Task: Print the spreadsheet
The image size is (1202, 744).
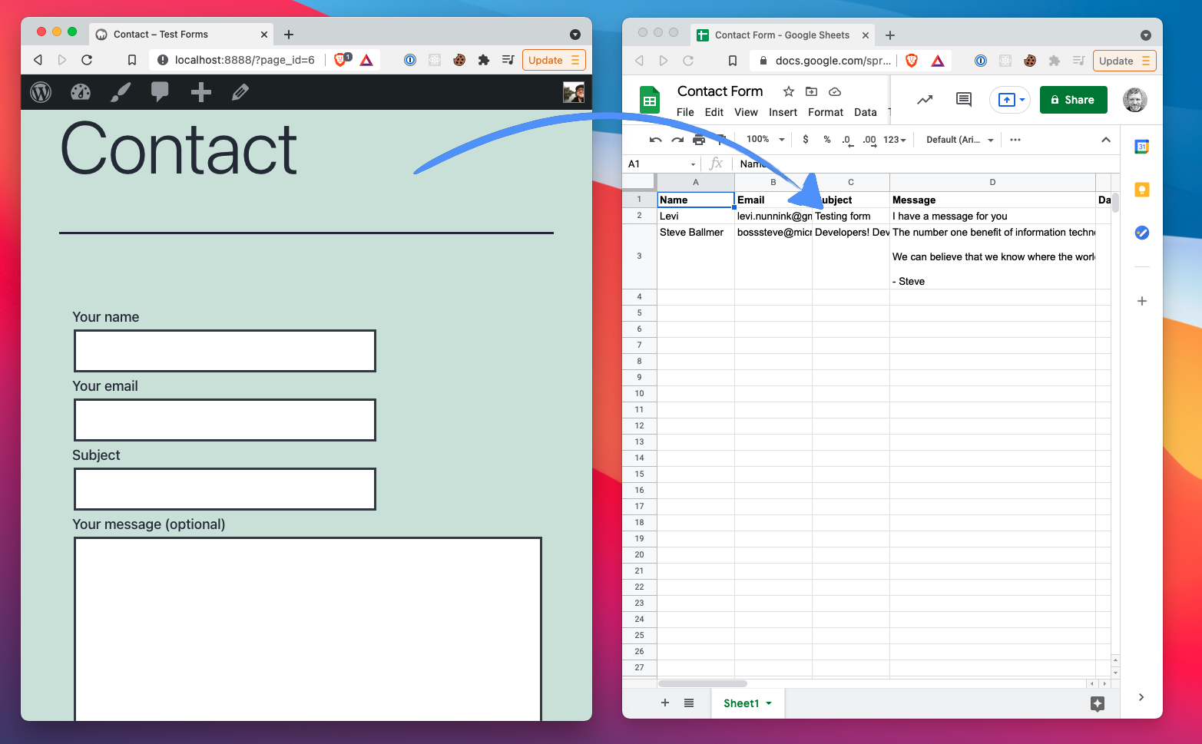Action: 698,140
